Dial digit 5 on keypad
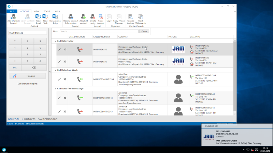 [28, 48]
